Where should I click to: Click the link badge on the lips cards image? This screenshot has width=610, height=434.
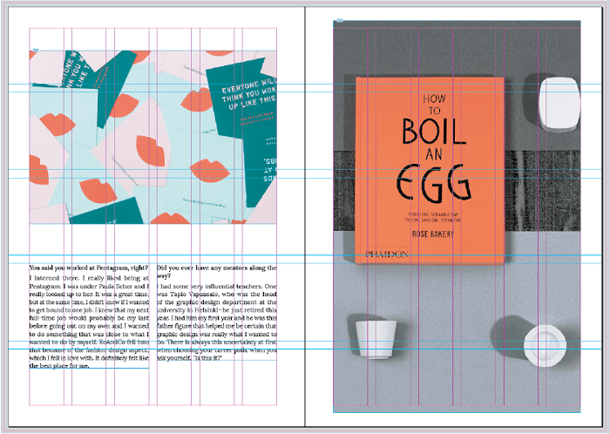coord(36,50)
